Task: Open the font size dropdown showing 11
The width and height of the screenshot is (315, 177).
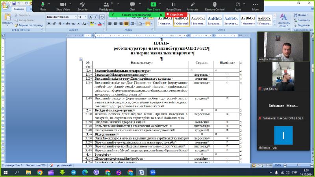Action: click(x=86, y=17)
